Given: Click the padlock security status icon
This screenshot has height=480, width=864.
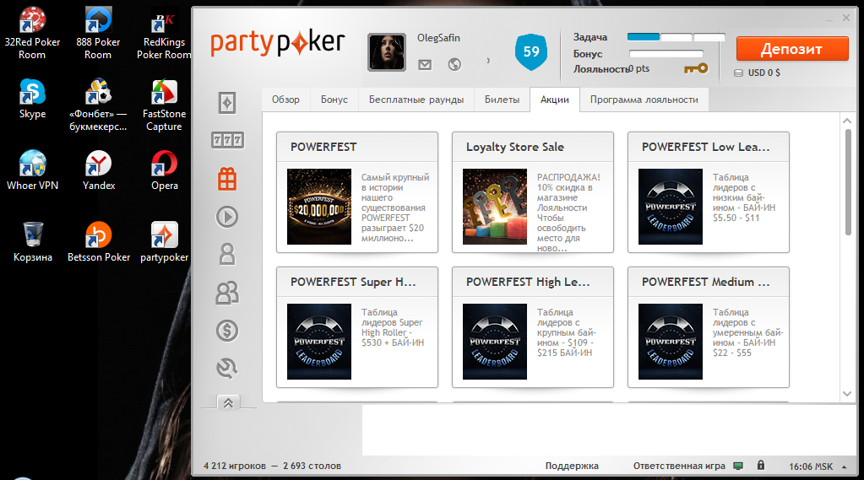Looking at the screenshot, I should [761, 465].
